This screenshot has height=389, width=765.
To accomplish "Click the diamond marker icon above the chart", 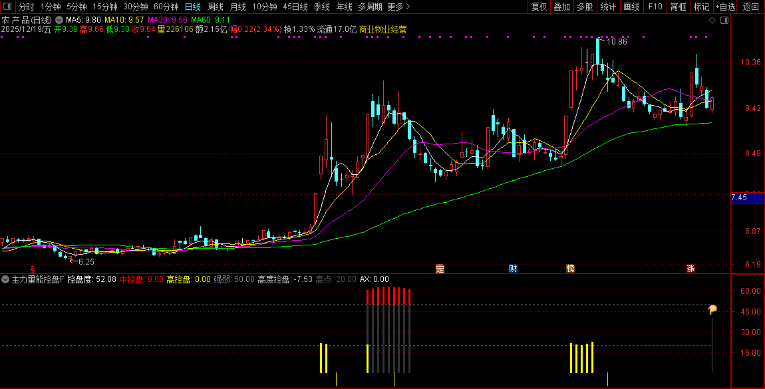I will (x=712, y=21).
